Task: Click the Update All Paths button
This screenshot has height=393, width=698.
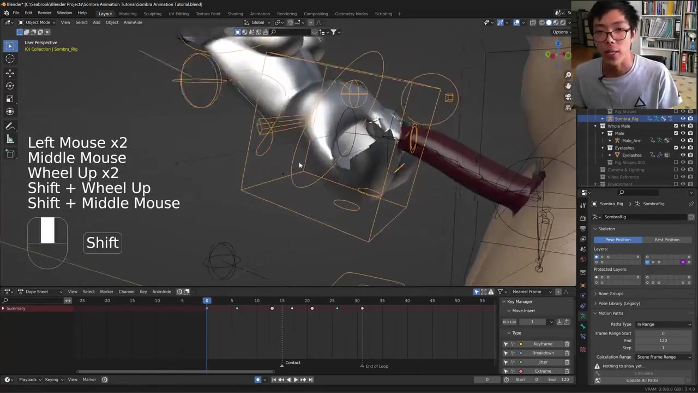Action: coord(642,380)
